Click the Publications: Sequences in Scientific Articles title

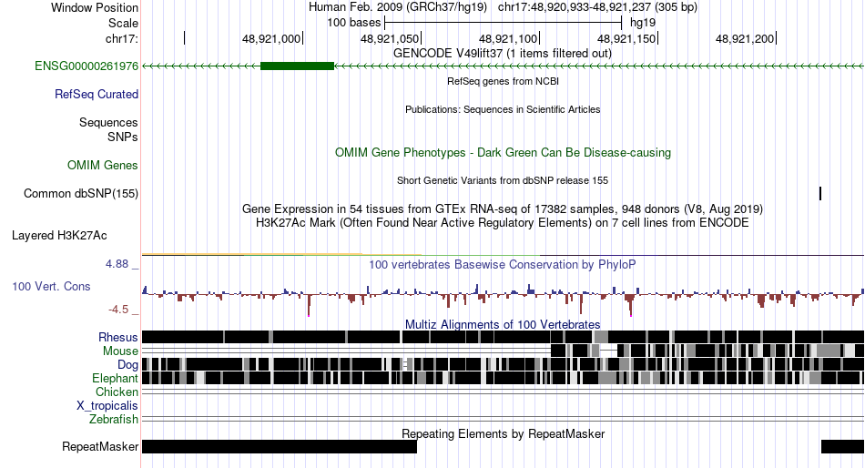pos(503,109)
